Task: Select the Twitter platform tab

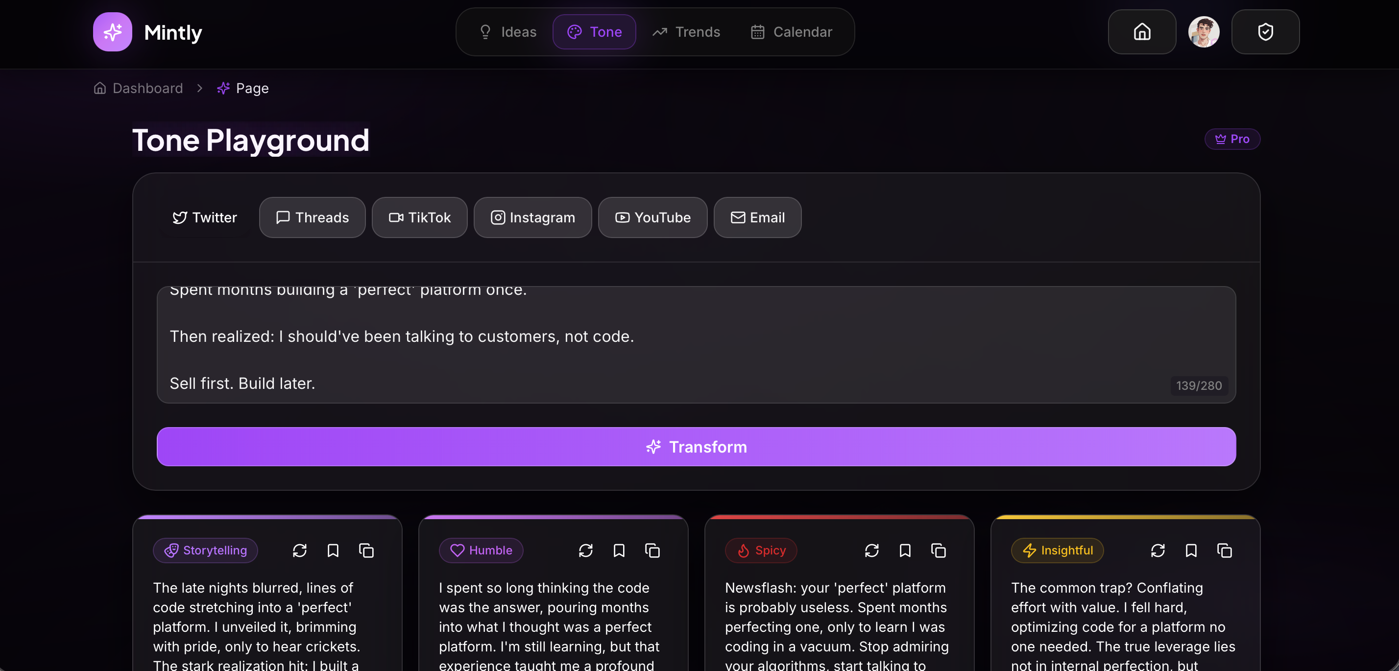Action: pyautogui.click(x=205, y=217)
